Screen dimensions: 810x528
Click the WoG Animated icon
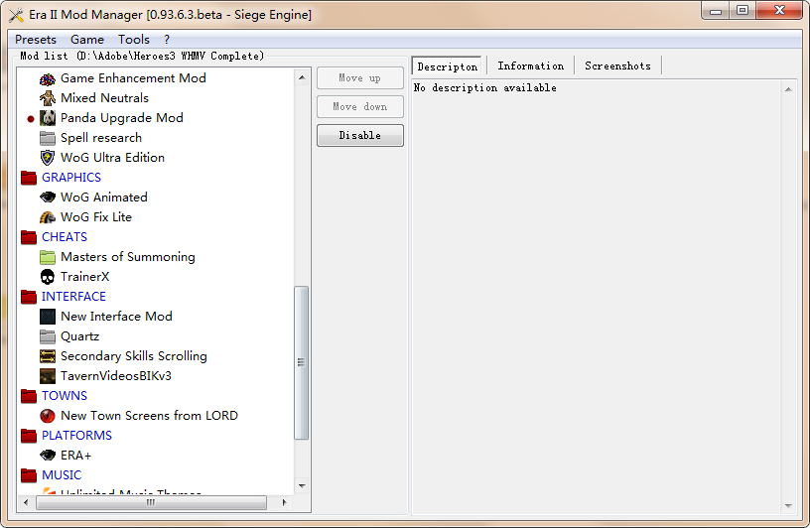click(48, 198)
